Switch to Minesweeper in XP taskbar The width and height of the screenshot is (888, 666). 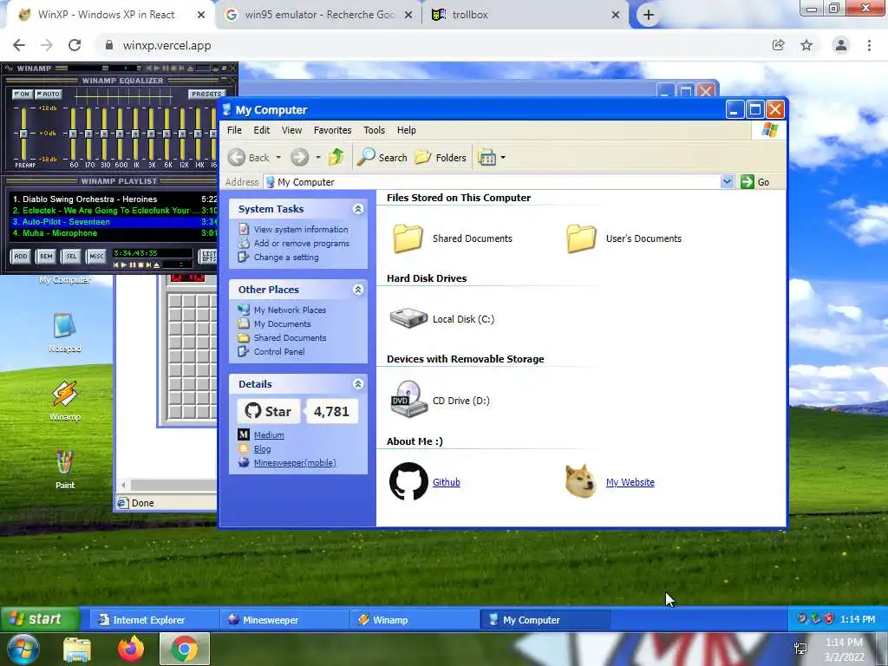pos(284,619)
